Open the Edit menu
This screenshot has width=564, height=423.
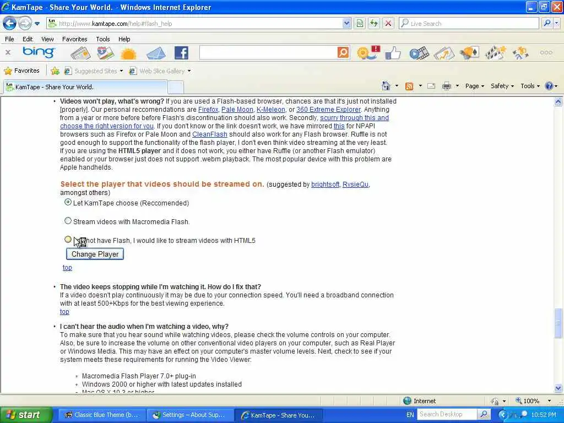[x=28, y=39]
